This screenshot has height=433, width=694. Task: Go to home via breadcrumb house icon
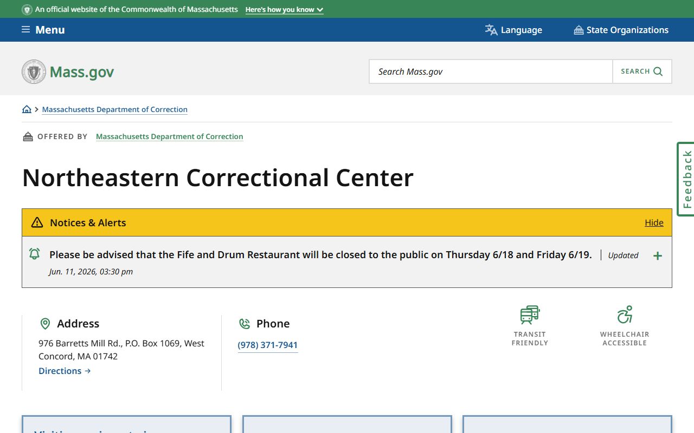click(27, 109)
